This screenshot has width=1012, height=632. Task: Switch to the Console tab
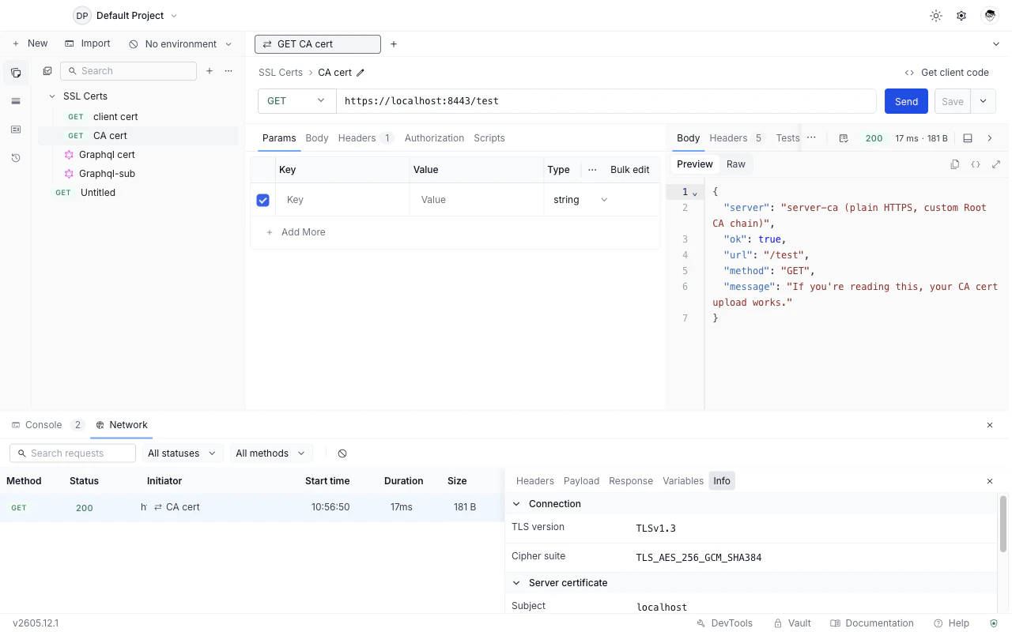(47, 425)
